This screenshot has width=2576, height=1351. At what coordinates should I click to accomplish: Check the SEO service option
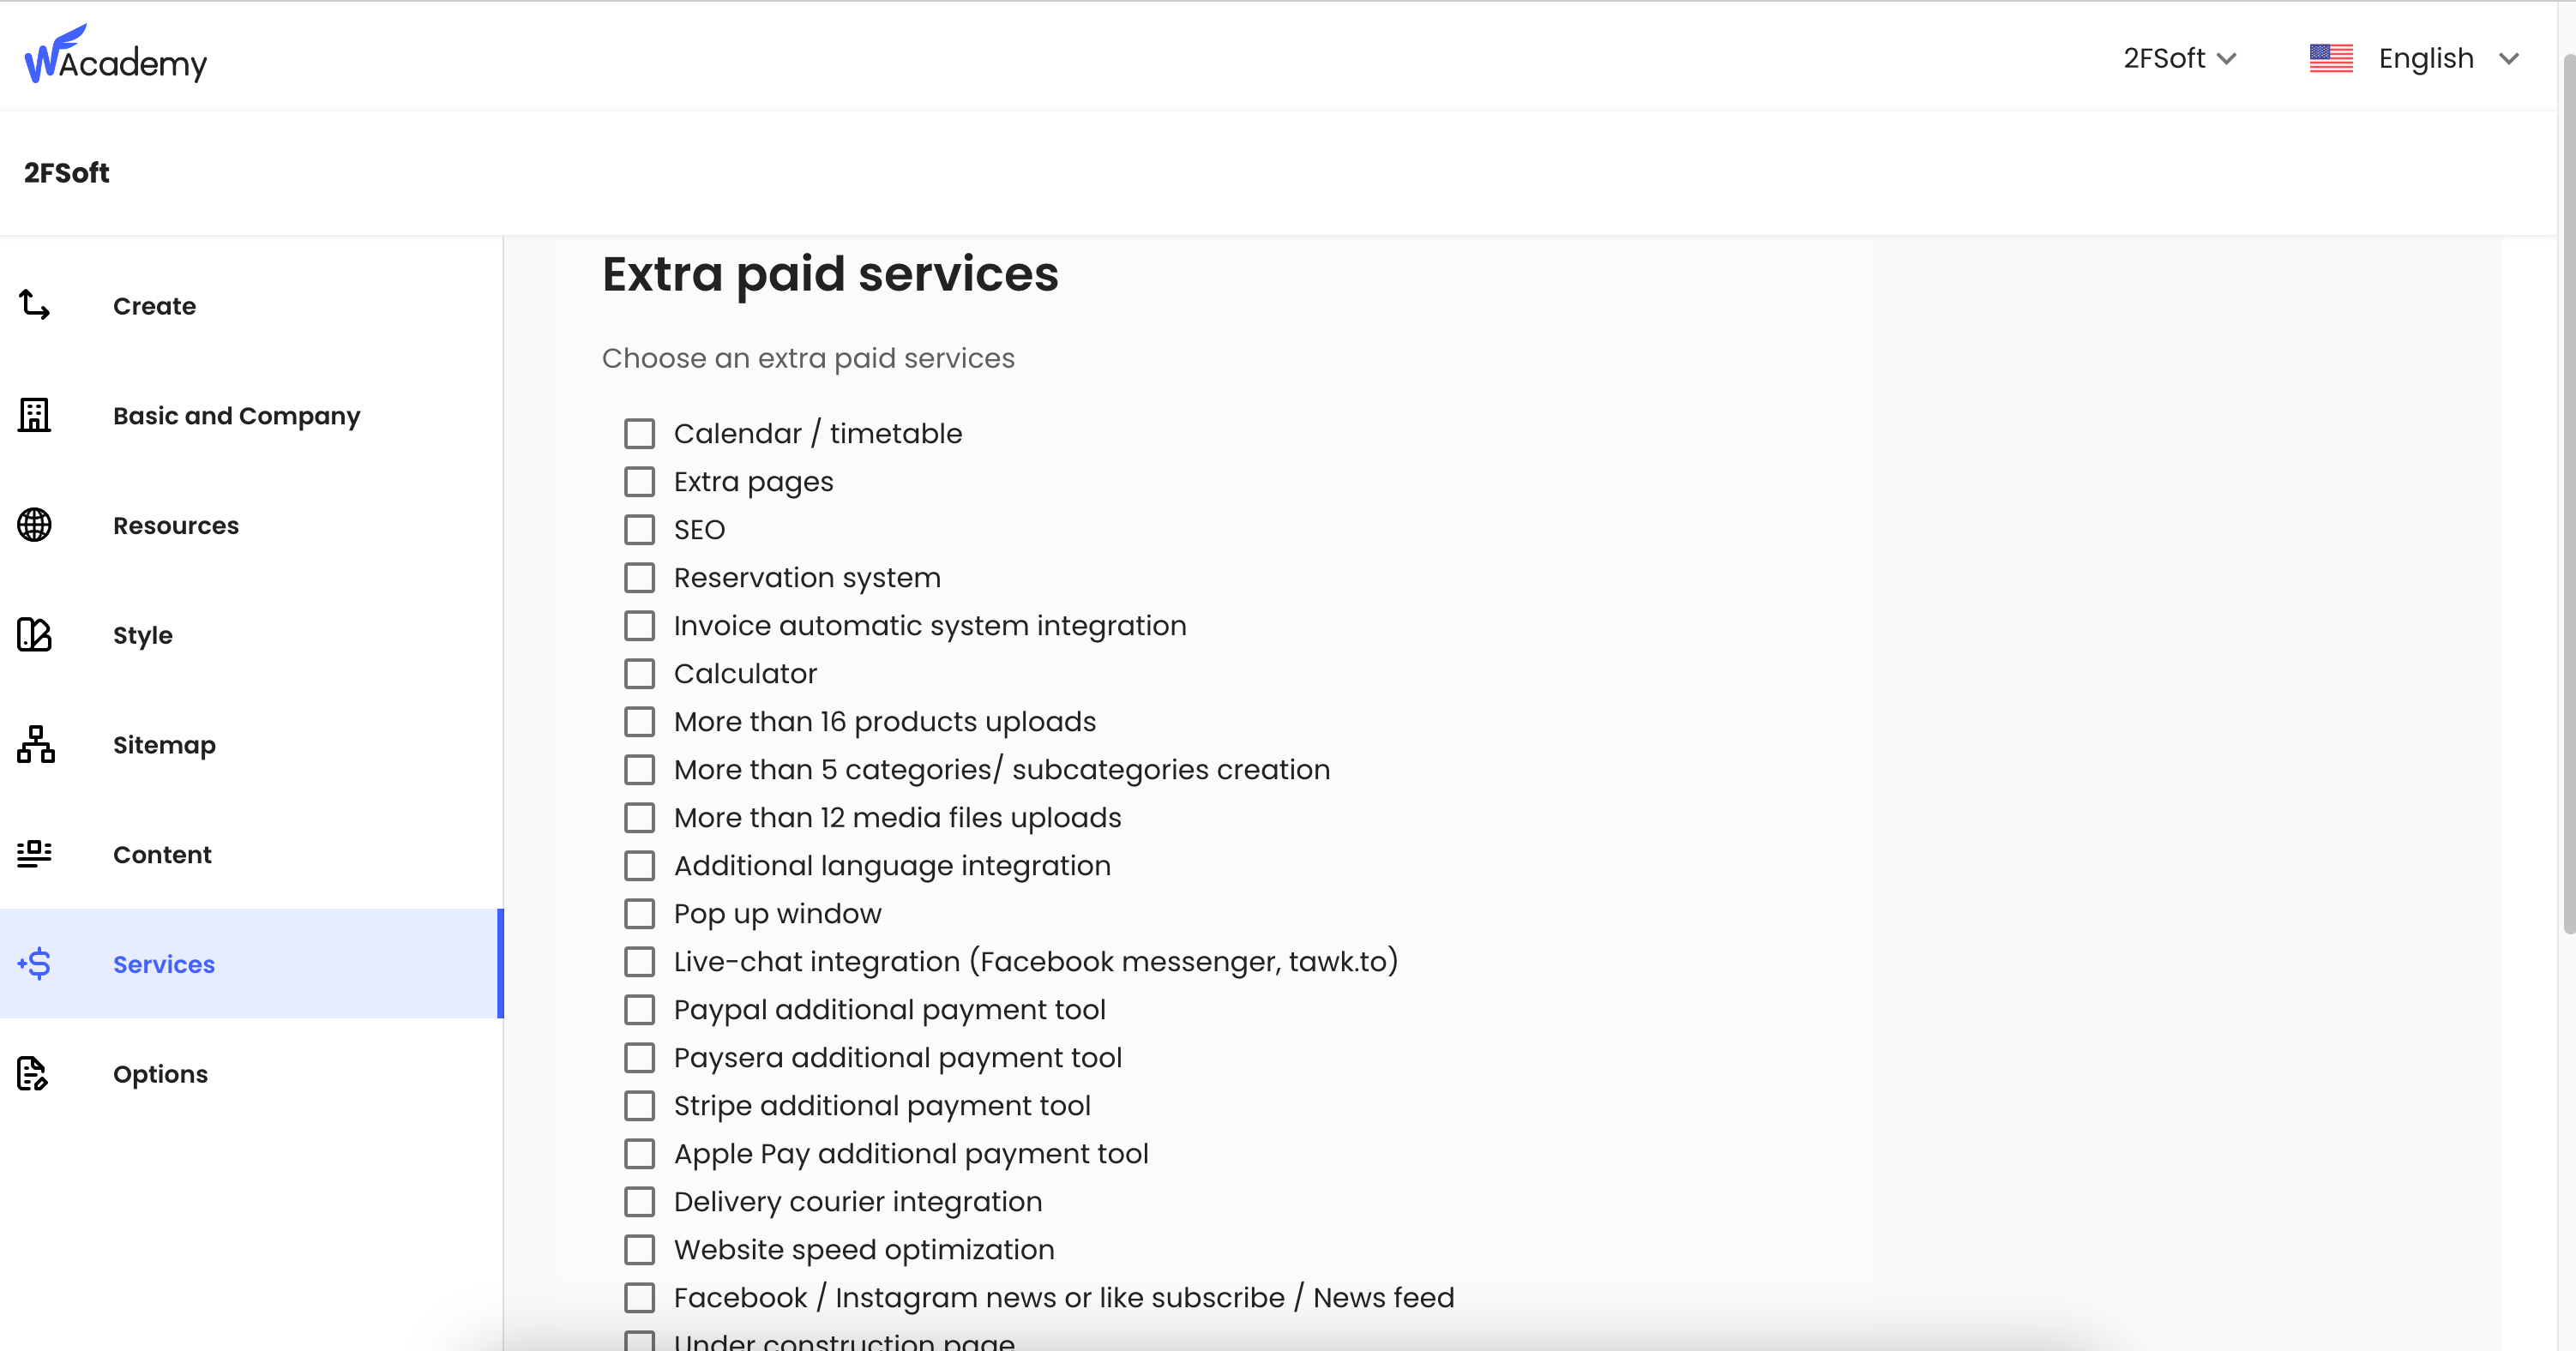pyautogui.click(x=640, y=530)
